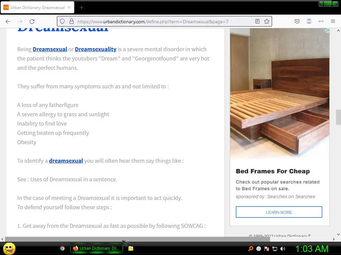Open the Pocket save icon
The image size is (341, 255).
[297, 22]
